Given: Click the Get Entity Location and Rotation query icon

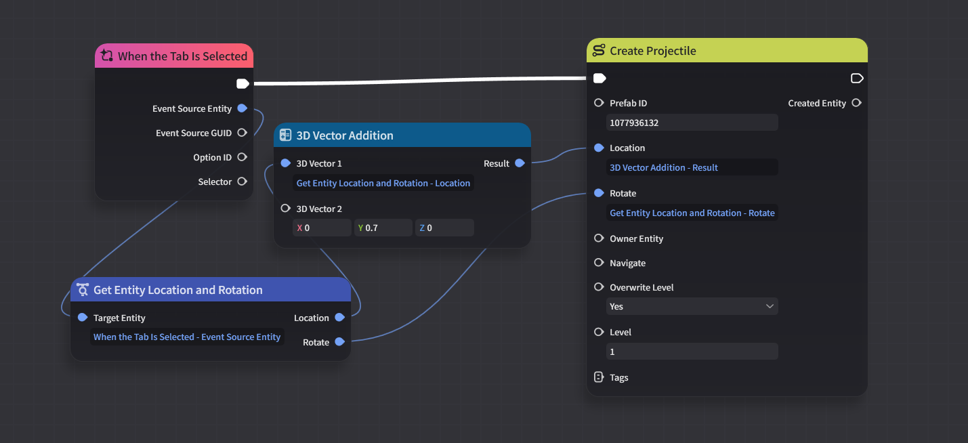Looking at the screenshot, I should point(83,290).
